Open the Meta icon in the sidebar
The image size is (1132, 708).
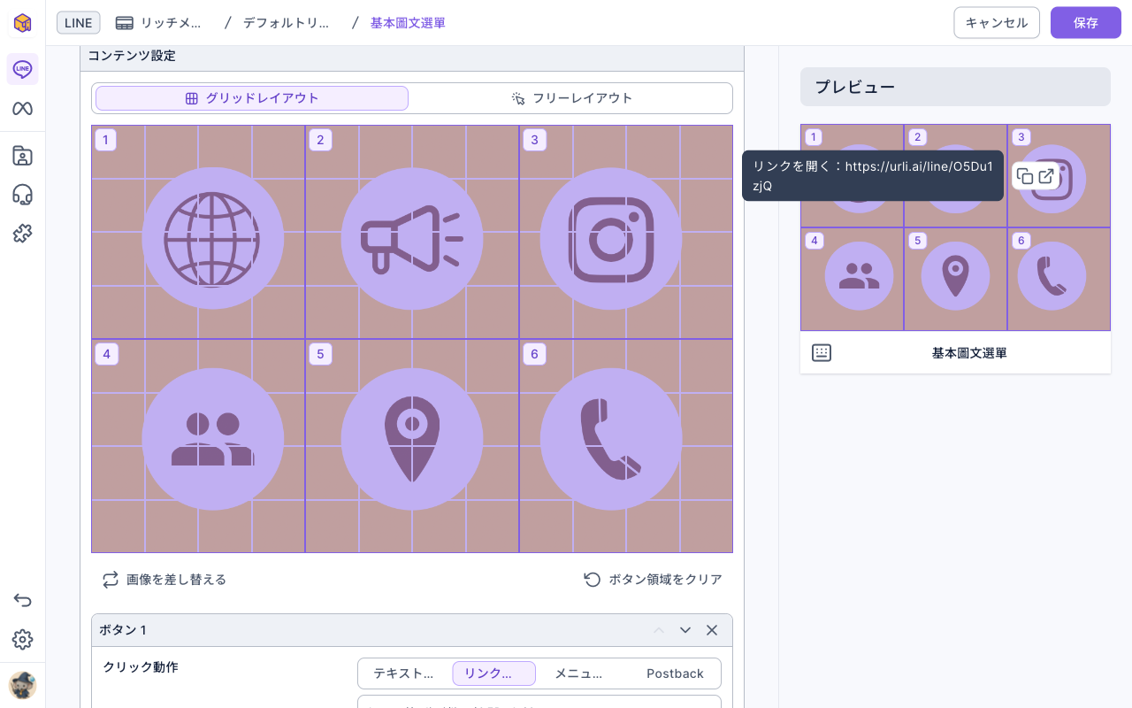coord(22,109)
